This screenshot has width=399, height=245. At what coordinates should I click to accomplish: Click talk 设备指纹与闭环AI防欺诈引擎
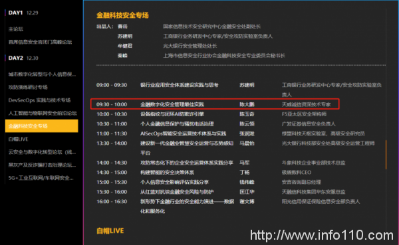(x=172, y=114)
